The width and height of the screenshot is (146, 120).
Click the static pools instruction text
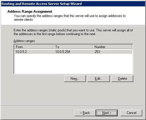pos(73,32)
